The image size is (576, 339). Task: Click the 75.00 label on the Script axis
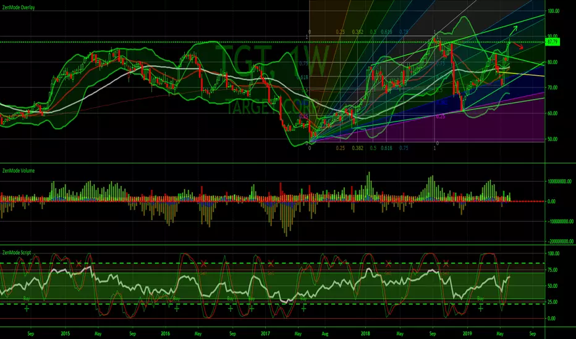(554, 270)
